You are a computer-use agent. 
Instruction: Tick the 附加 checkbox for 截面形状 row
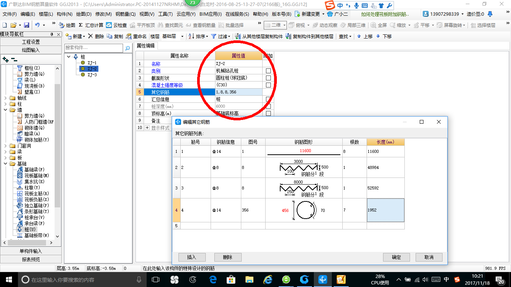click(268, 78)
